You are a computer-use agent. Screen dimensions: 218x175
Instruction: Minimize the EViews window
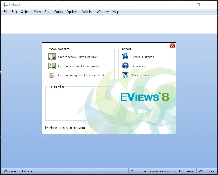pyautogui.click(x=186, y=5)
